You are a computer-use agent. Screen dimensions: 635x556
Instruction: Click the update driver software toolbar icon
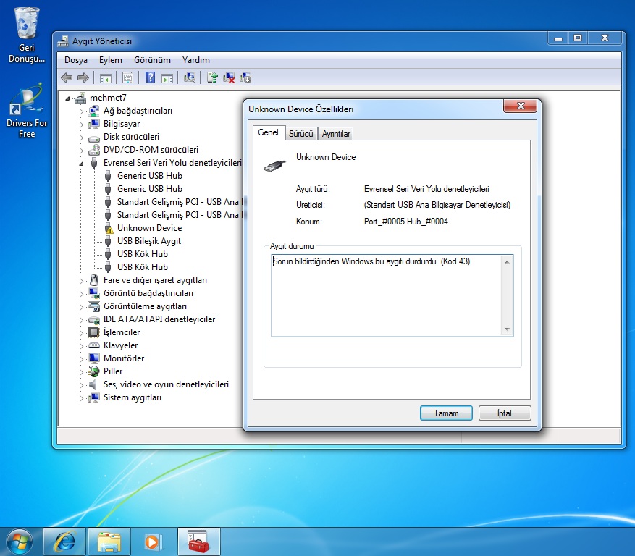[x=212, y=77]
